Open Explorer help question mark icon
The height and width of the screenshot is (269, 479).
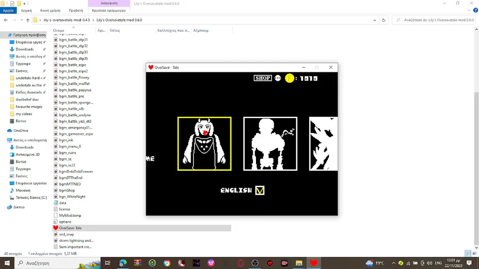pyautogui.click(x=475, y=11)
